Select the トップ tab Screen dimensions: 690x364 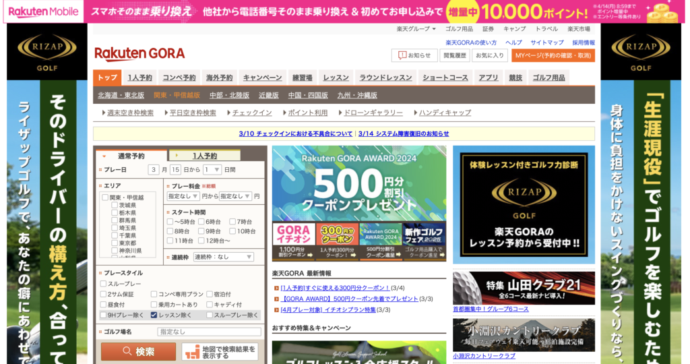point(107,78)
